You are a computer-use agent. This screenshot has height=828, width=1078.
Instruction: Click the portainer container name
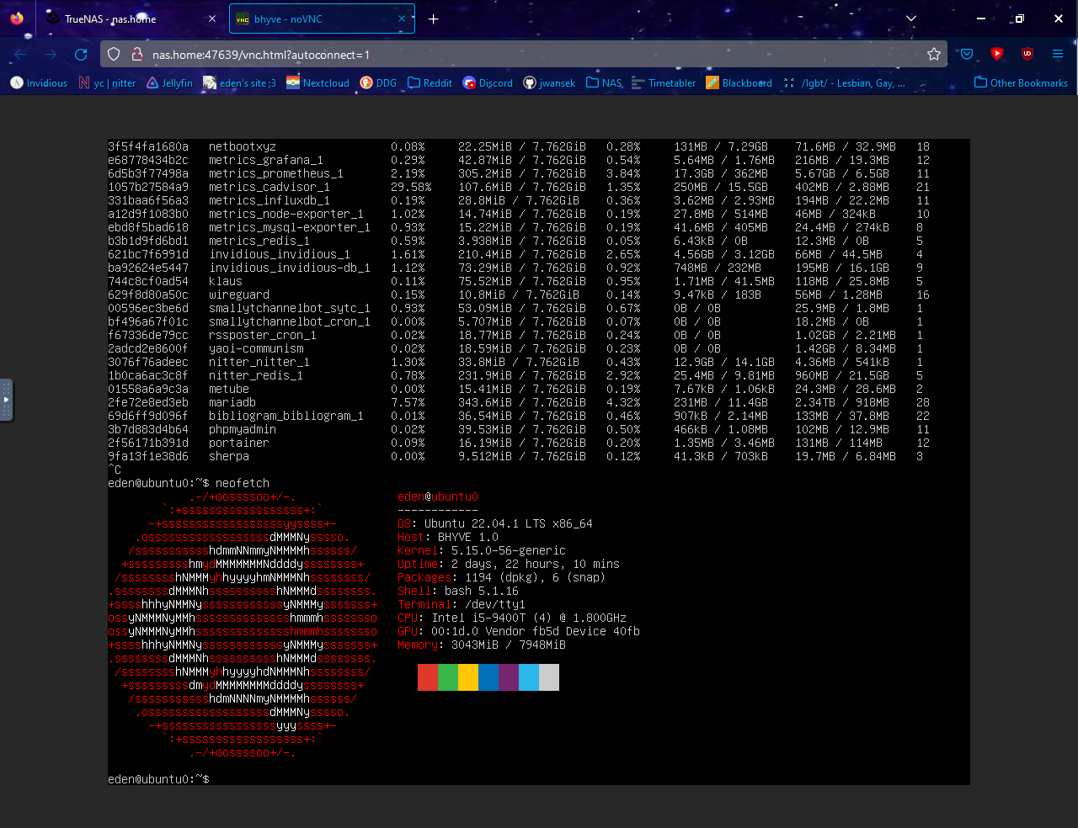pyautogui.click(x=239, y=443)
